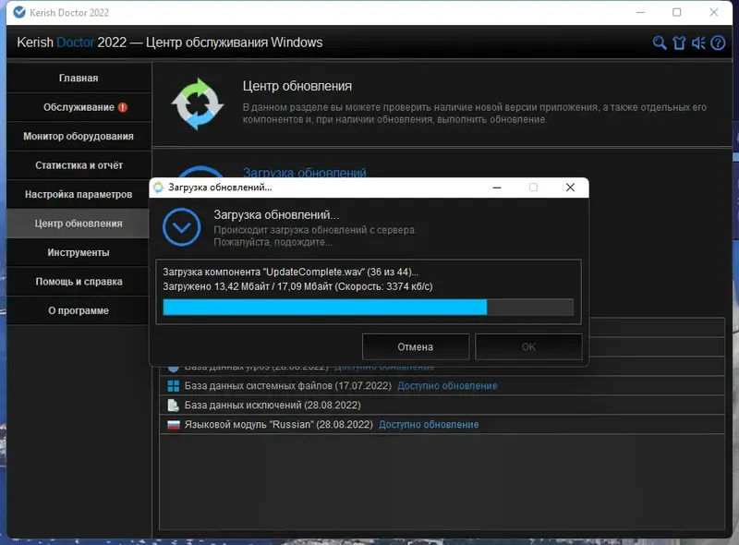The height and width of the screenshot is (545, 739).
Task: Click the Kerish Doctor title bar logo
Action: 19,12
